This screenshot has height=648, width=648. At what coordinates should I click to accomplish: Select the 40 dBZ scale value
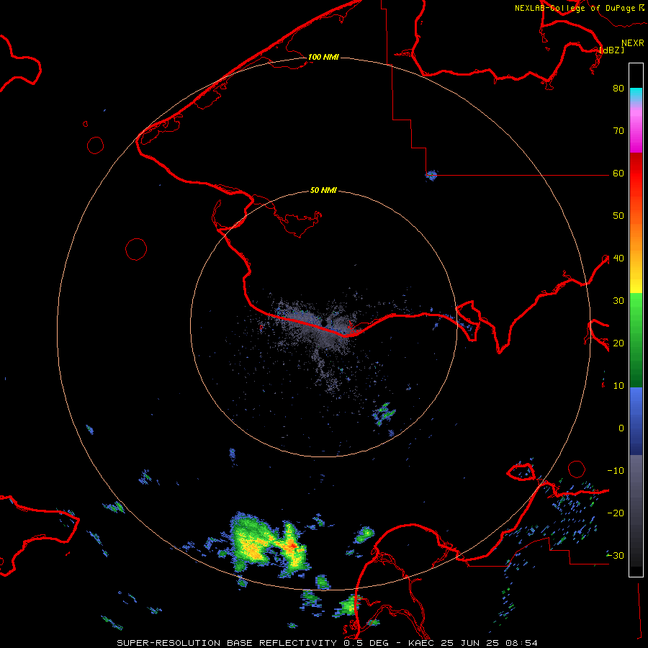pos(618,258)
